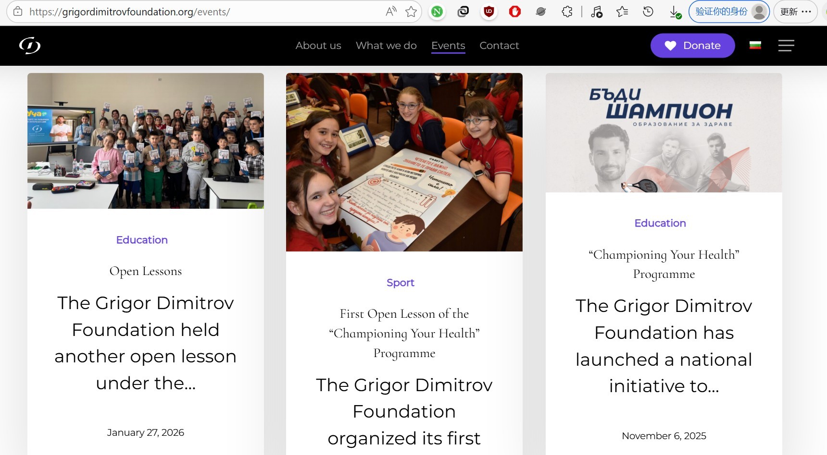Open browsing history clock icon

click(x=648, y=12)
